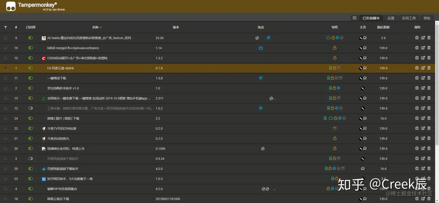Click the cloud feature icon in AC-baidu row
Viewport: 439px width, 203px height.
click(328, 37)
